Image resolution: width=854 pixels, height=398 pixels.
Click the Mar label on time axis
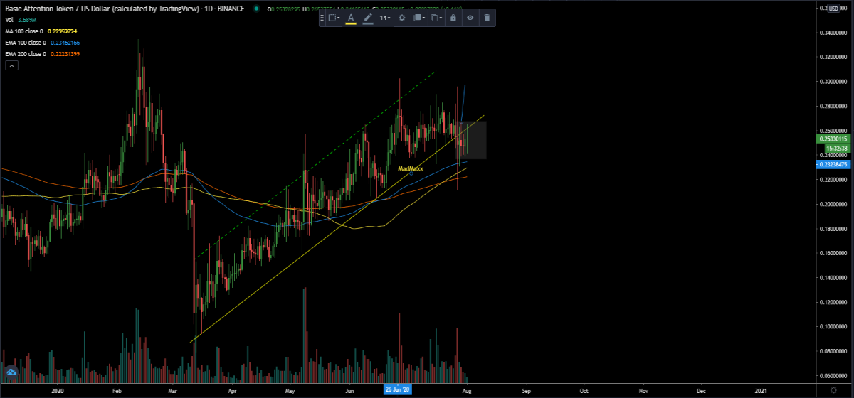[174, 390]
